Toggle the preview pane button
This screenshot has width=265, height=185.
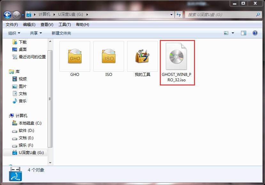pyautogui.click(x=243, y=33)
